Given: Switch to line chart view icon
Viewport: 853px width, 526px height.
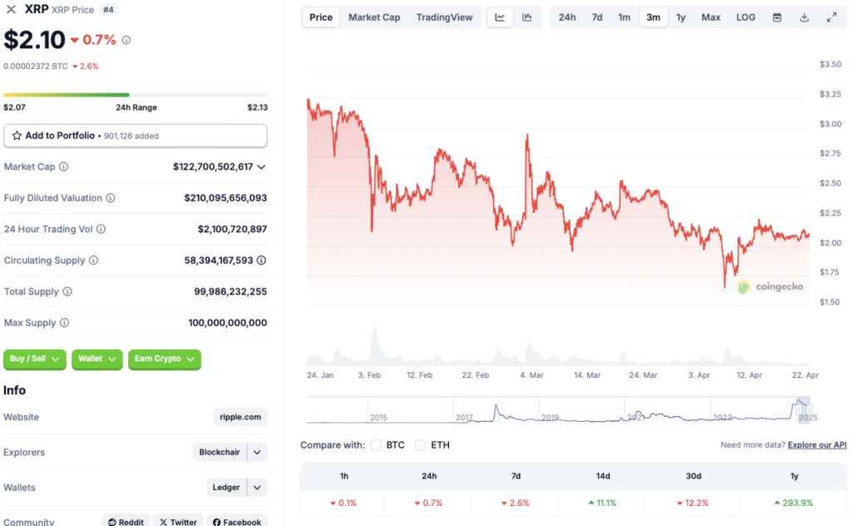Looking at the screenshot, I should [500, 17].
